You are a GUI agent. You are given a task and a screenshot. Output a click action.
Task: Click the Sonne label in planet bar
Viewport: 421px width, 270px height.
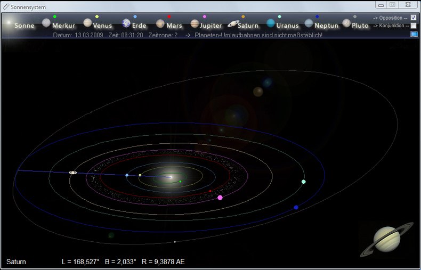24,26
